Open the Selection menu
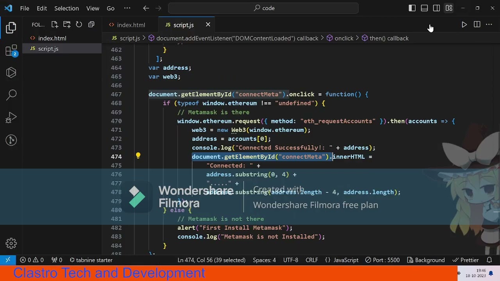The height and width of the screenshot is (281, 500). (66, 8)
